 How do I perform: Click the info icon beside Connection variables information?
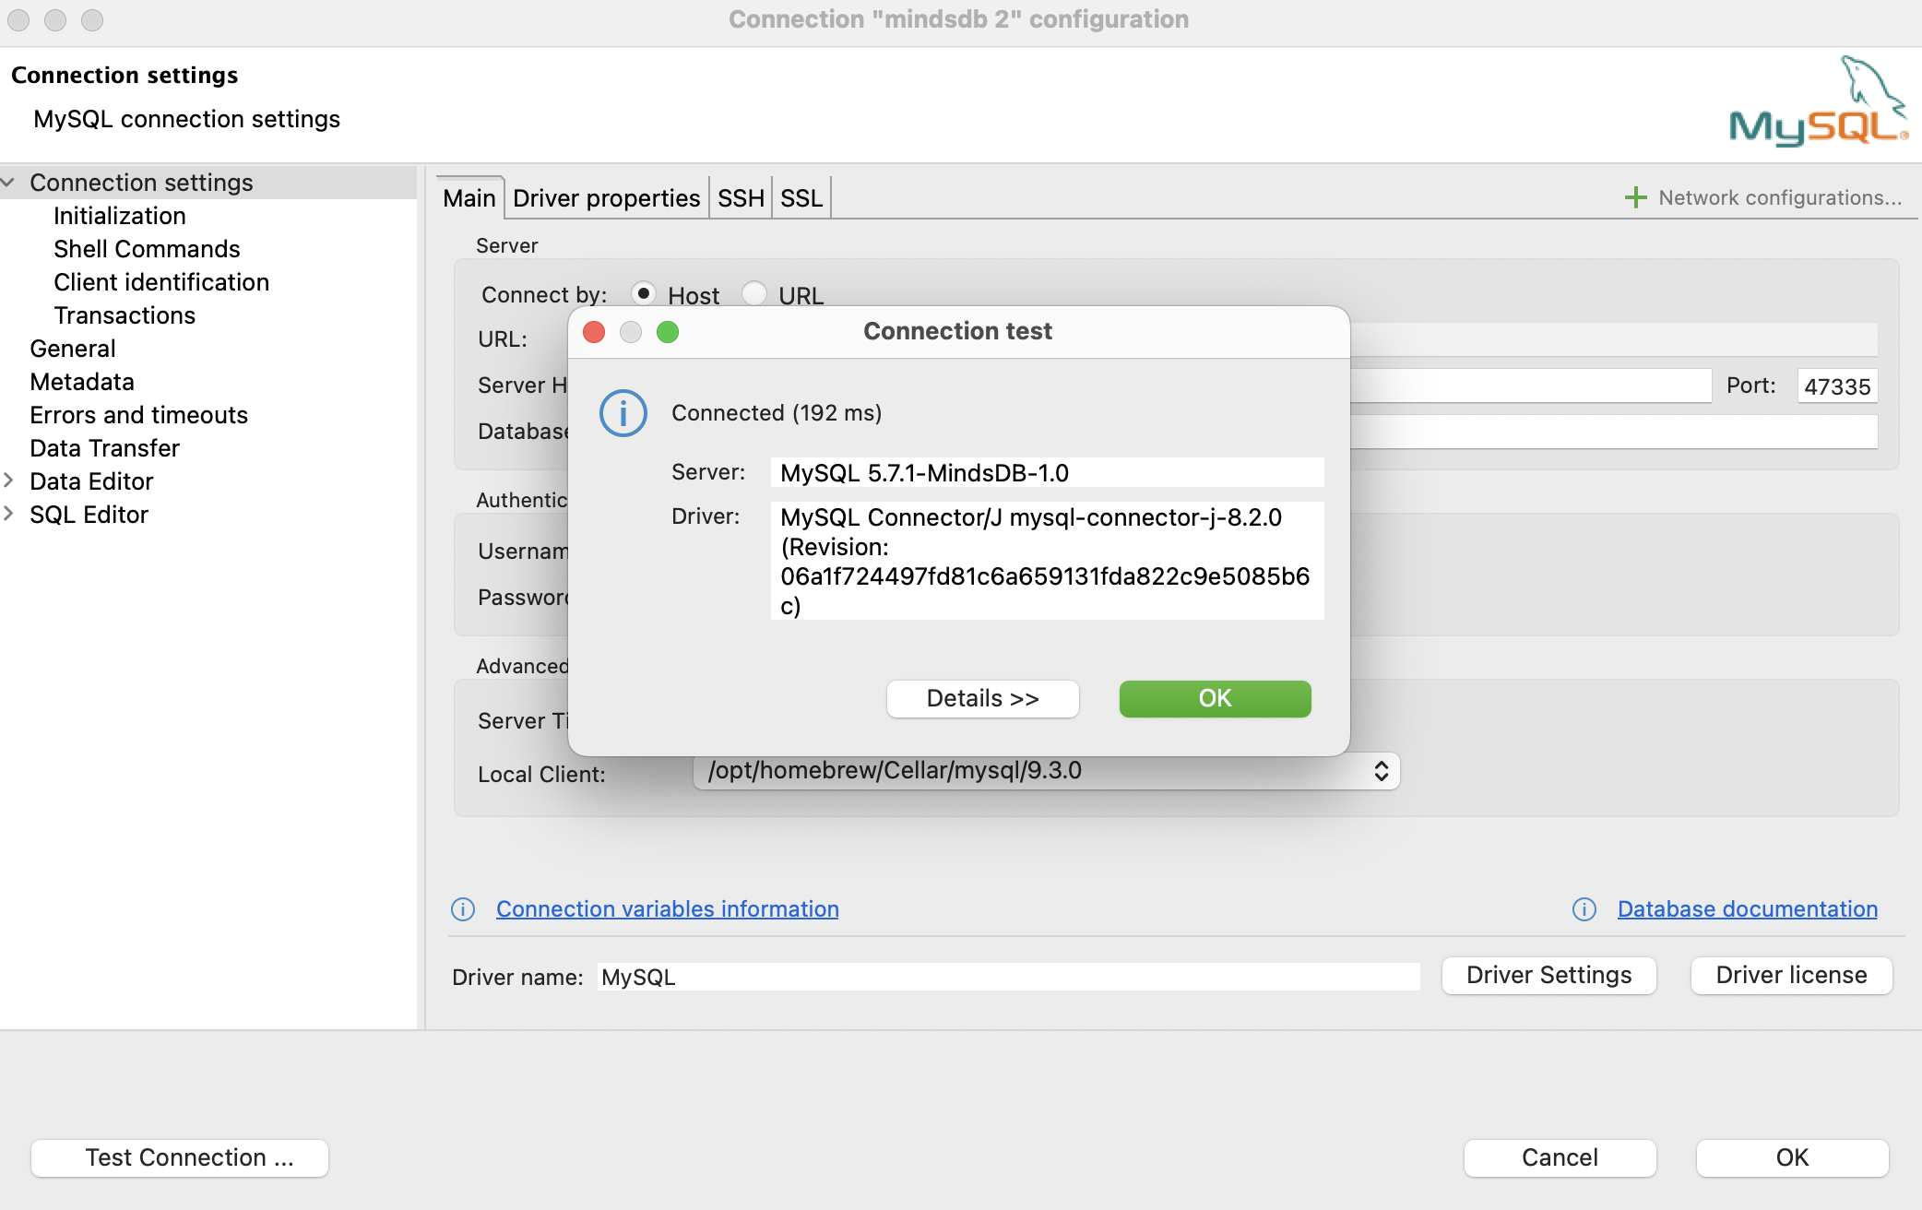pyautogui.click(x=463, y=909)
